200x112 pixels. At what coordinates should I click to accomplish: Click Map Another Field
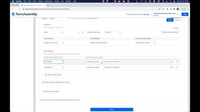[53, 75]
